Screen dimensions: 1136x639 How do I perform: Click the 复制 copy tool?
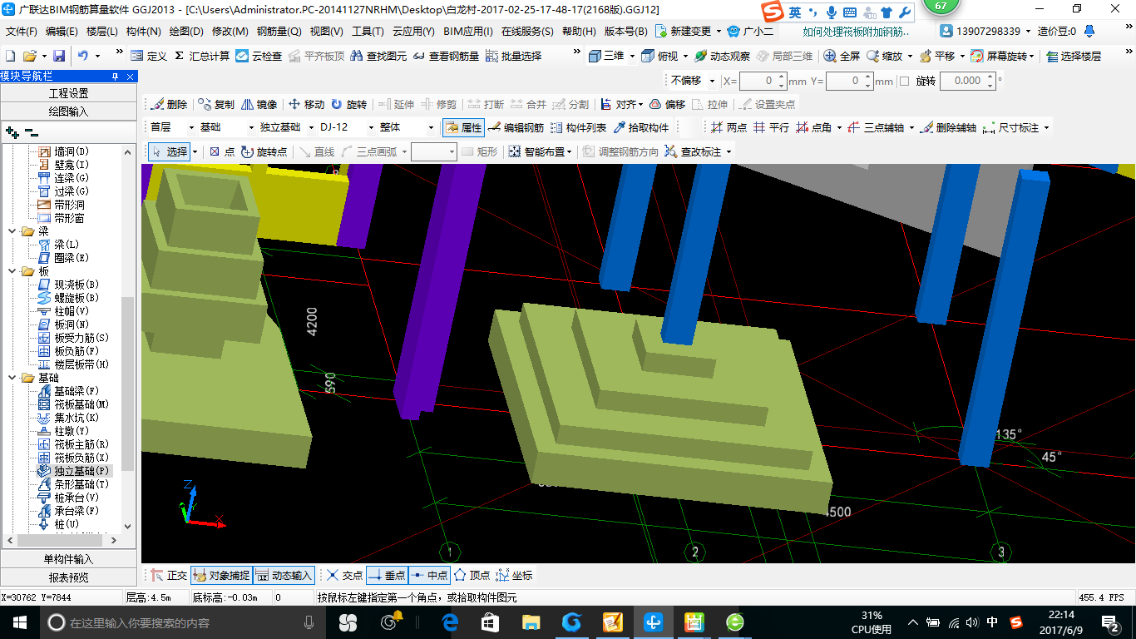(x=216, y=104)
